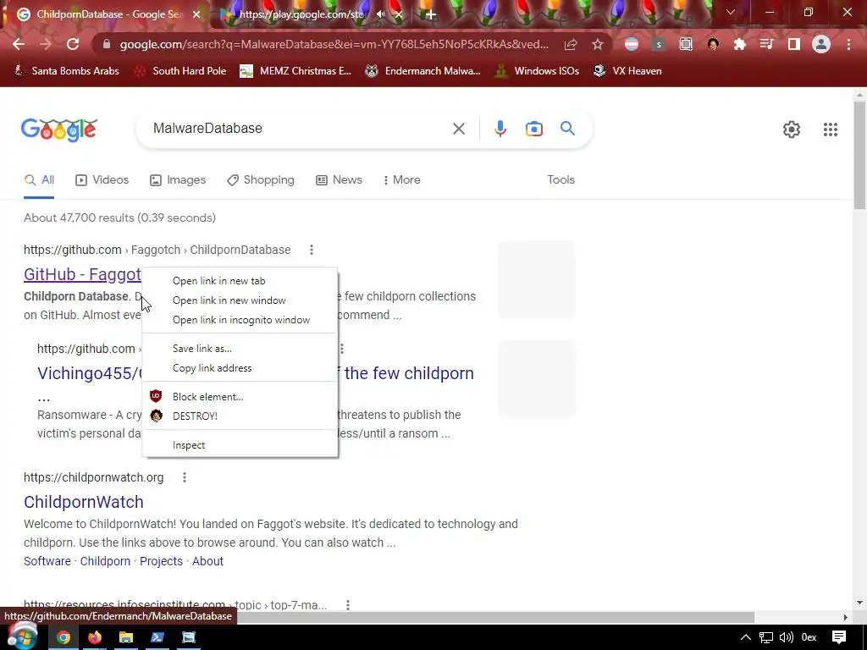Open the Extensions puzzle piece menu

coord(739,44)
